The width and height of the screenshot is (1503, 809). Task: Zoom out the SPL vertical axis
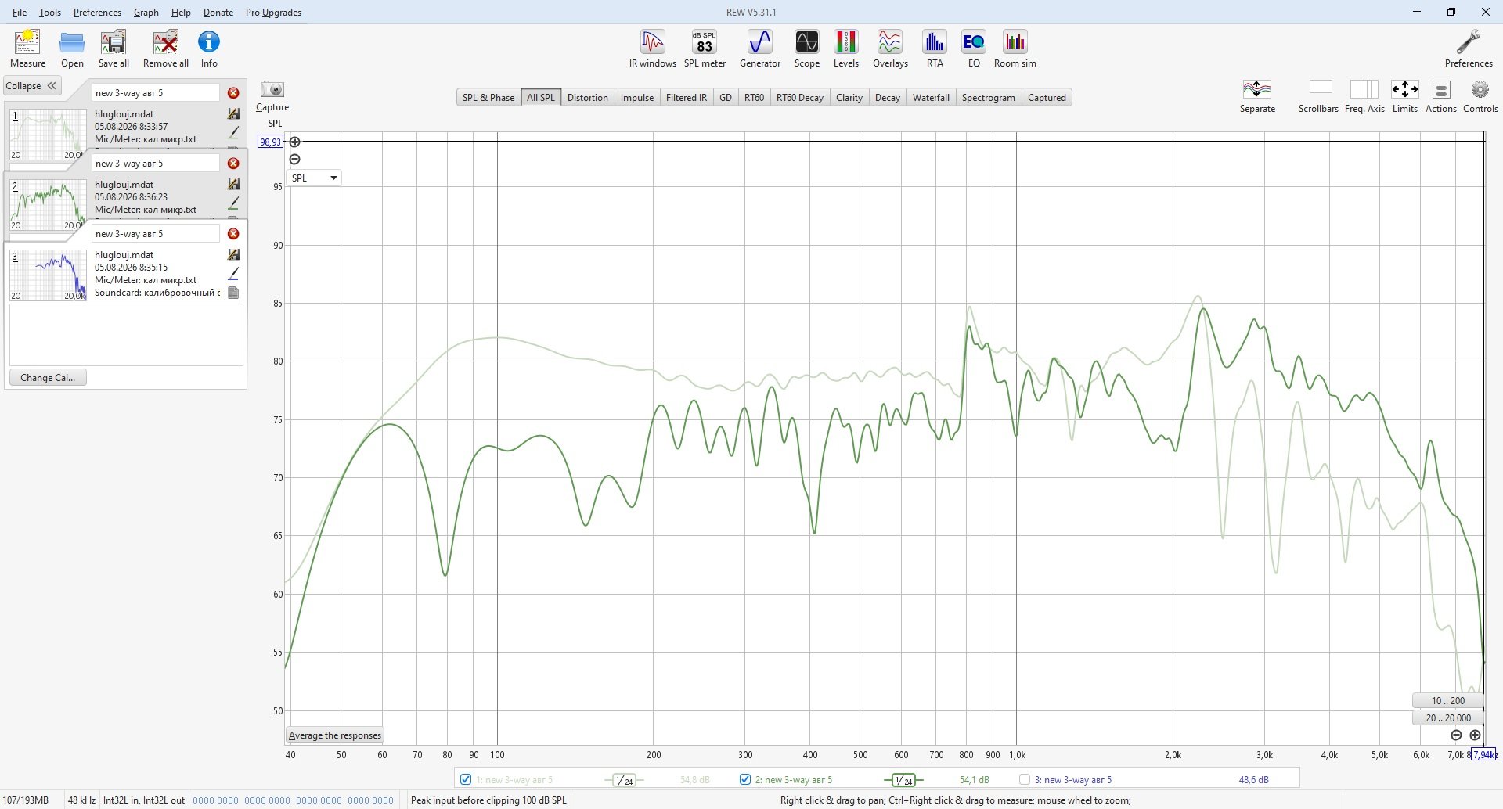tap(294, 159)
